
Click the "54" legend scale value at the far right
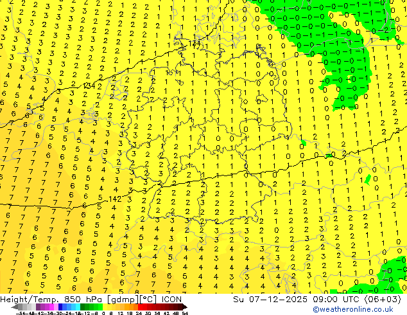pos(185,313)
